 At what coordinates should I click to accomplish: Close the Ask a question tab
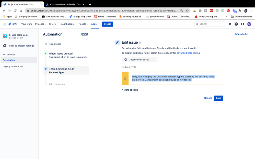(83, 4)
